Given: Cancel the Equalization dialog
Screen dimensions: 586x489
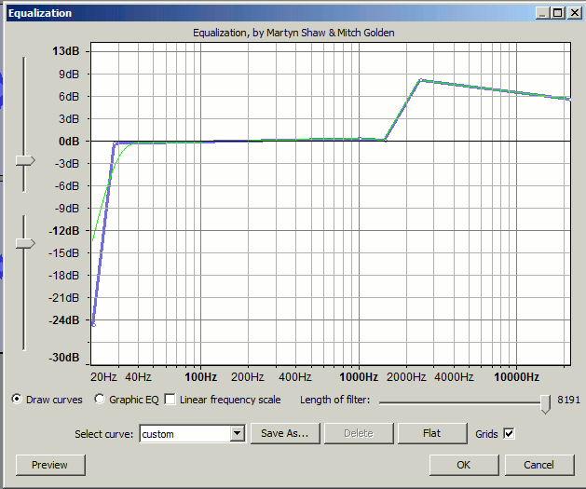Looking at the screenshot, I should coord(539,465).
